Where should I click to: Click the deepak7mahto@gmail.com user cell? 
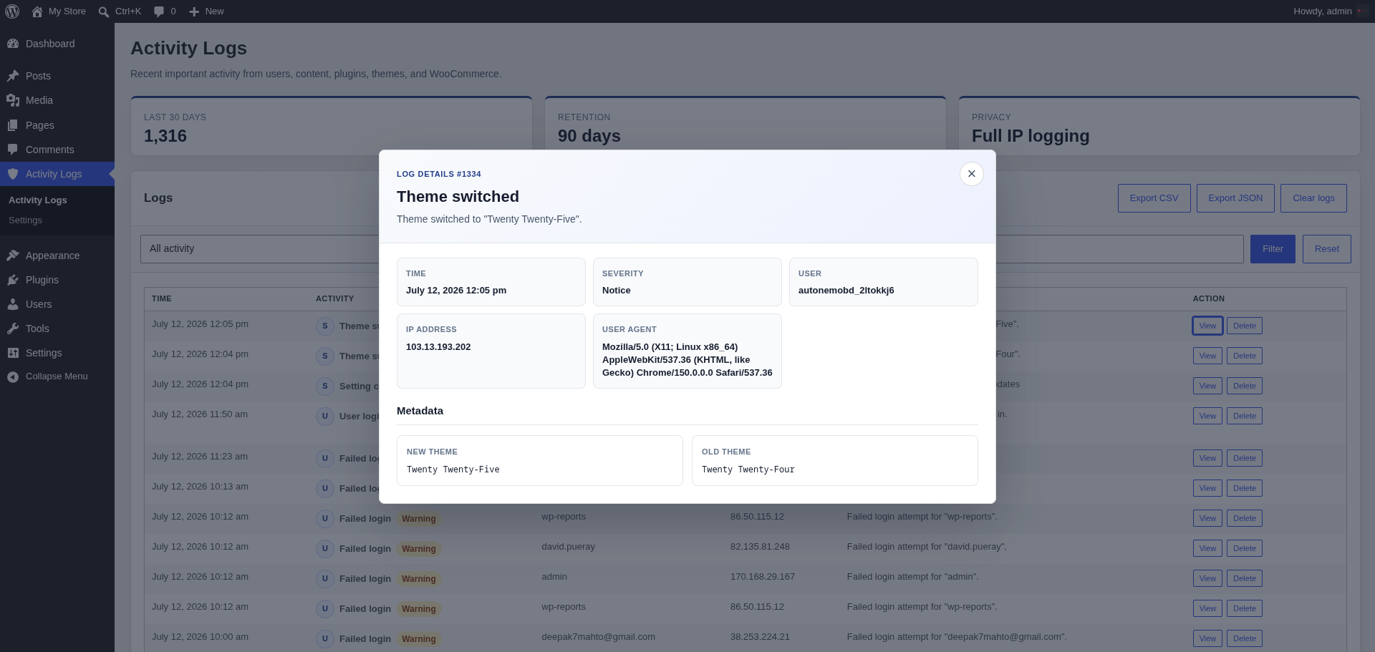pos(598,637)
